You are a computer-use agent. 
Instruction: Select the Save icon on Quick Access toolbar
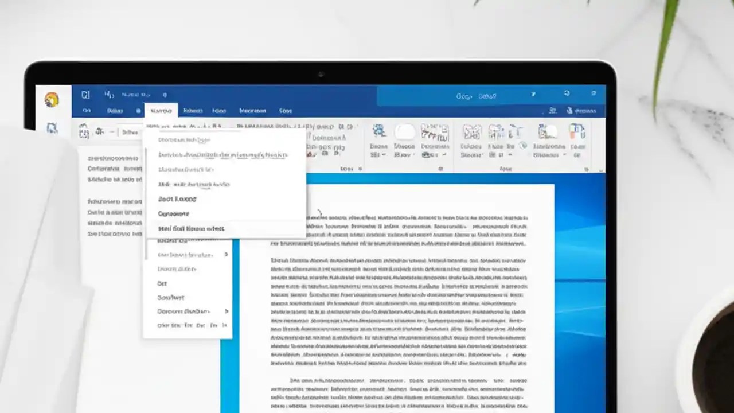pyautogui.click(x=86, y=95)
